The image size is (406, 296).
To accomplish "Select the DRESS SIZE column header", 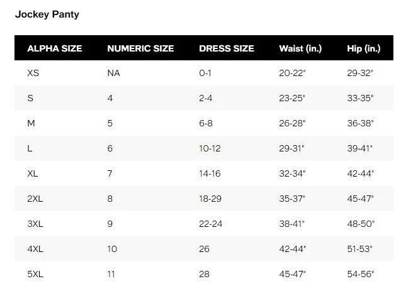I will (227, 48).
